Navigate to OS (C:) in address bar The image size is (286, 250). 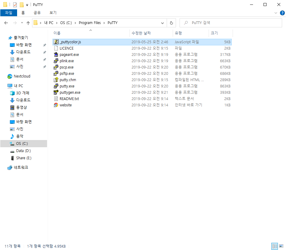point(66,23)
